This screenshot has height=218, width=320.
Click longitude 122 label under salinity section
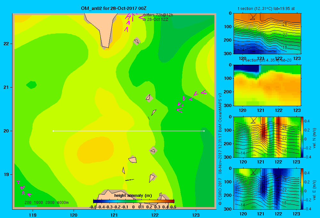tap(279, 110)
